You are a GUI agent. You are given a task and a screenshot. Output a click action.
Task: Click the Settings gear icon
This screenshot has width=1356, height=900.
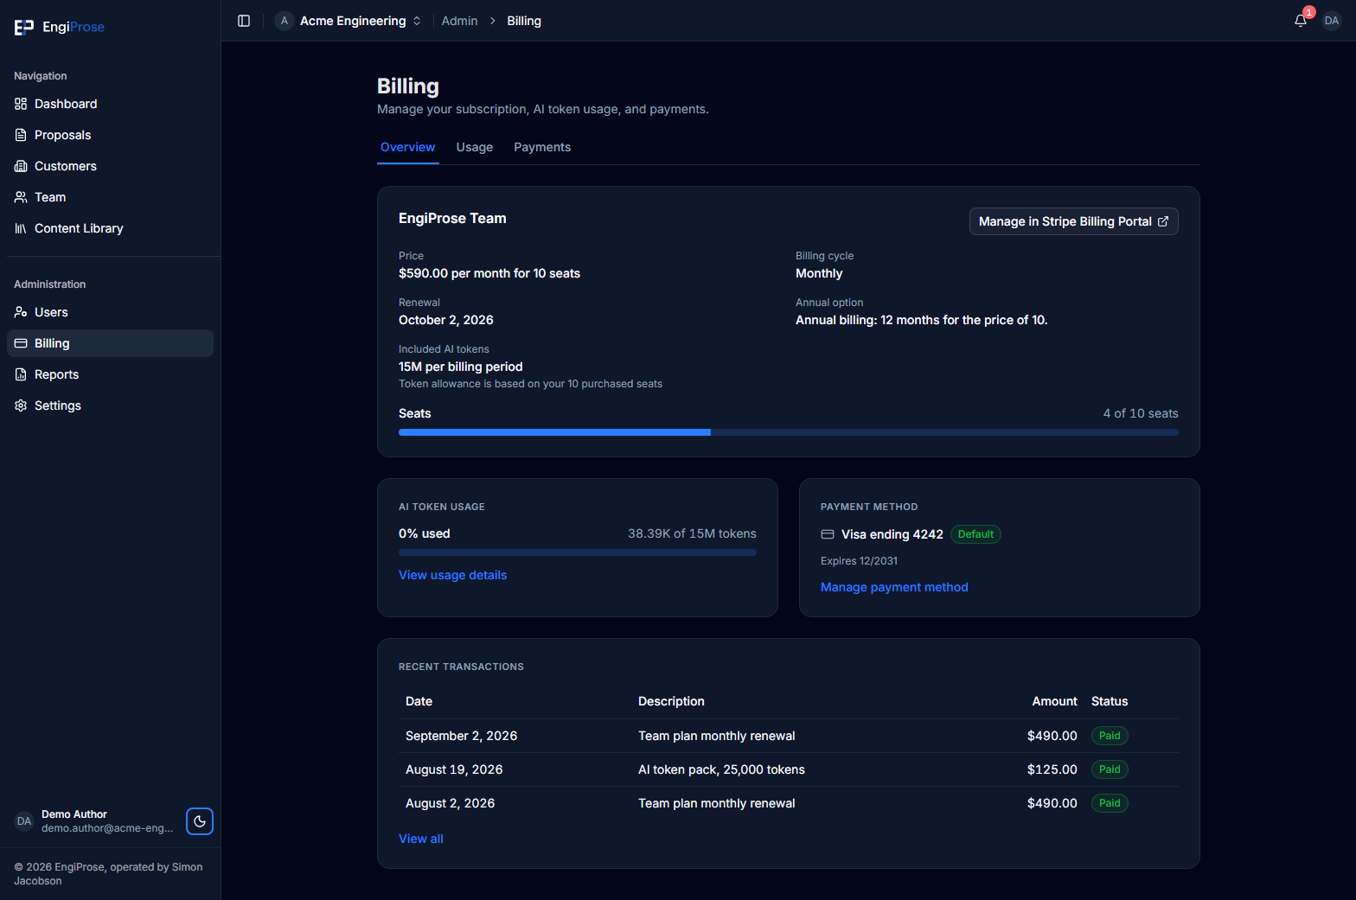[21, 405]
